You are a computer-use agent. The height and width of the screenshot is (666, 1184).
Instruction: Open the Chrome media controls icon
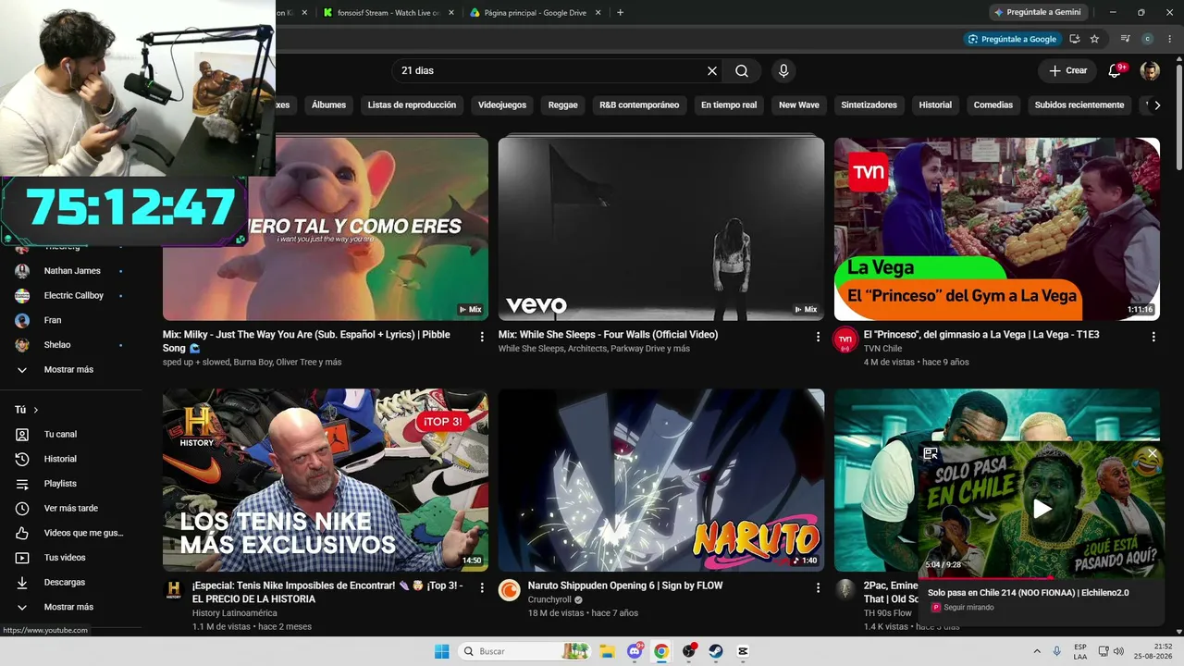[x=1126, y=39]
